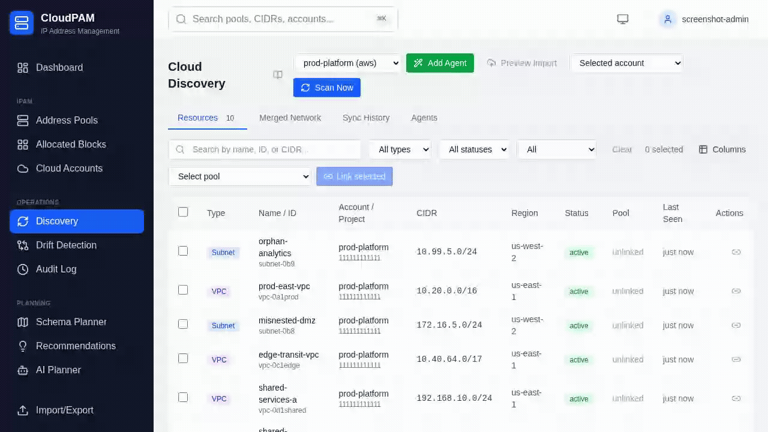This screenshot has width=768, height=432.
Task: Click the Add Agent button
Action: [440, 63]
